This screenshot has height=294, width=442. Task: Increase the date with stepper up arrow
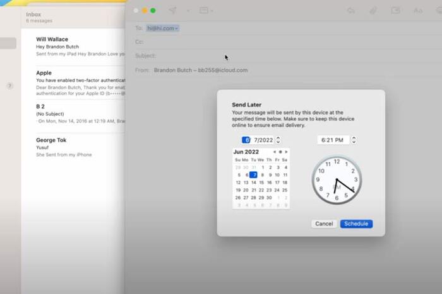point(278,138)
